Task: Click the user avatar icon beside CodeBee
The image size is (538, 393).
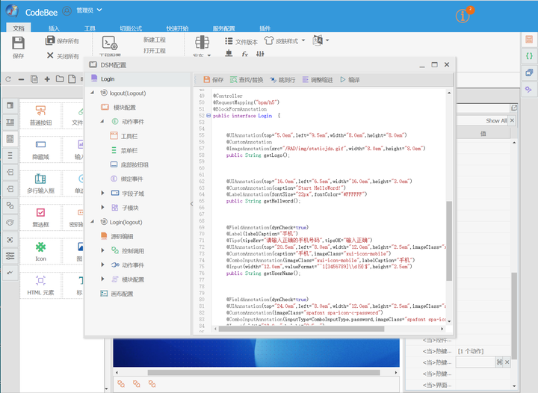Action: coord(67,11)
